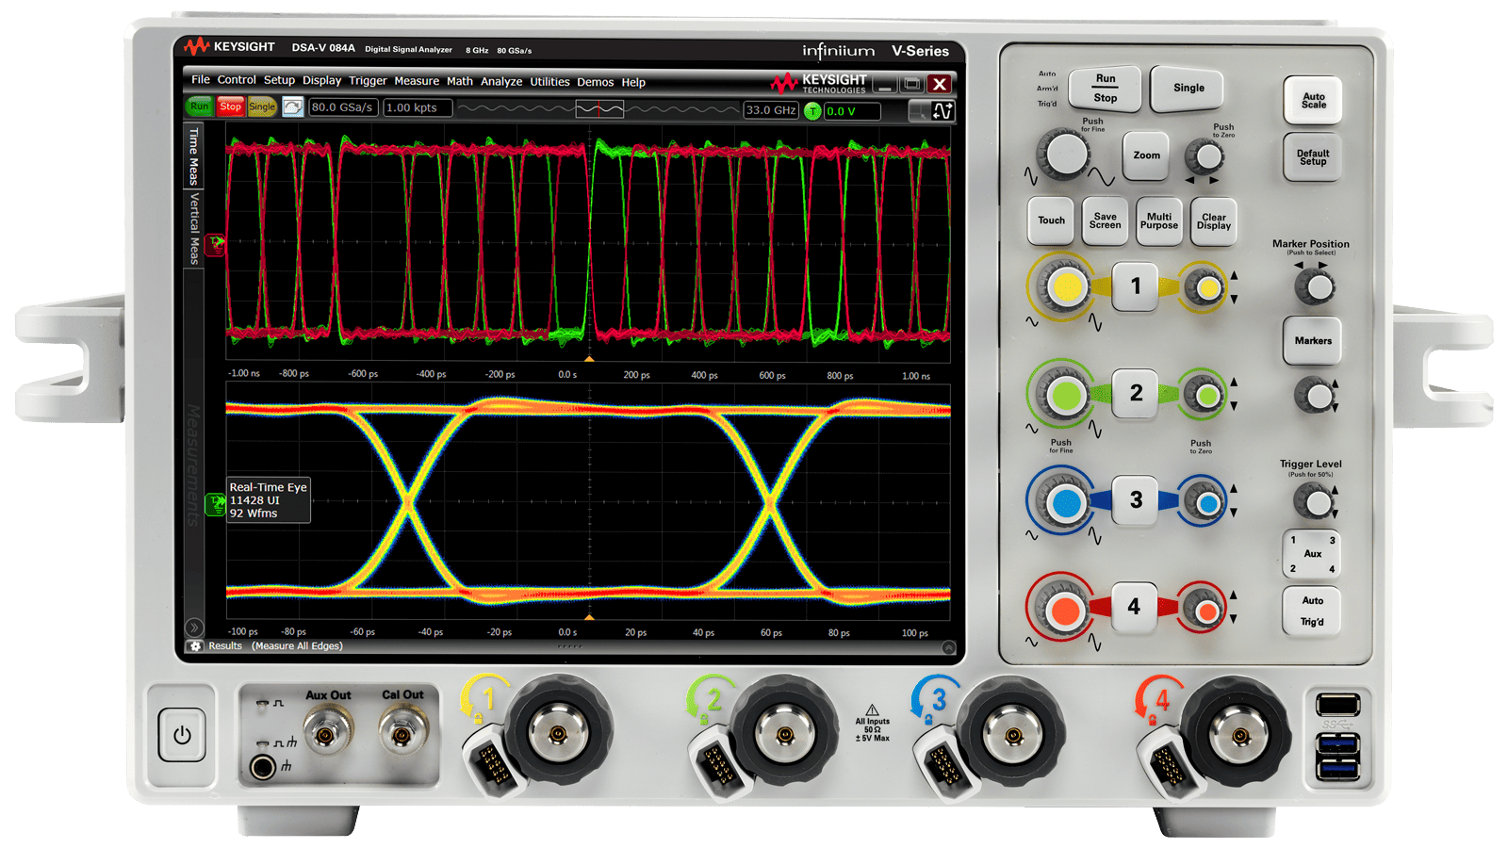Click the orange trigger position marker under eye diagram
The width and height of the screenshot is (1508, 848).
point(590,617)
